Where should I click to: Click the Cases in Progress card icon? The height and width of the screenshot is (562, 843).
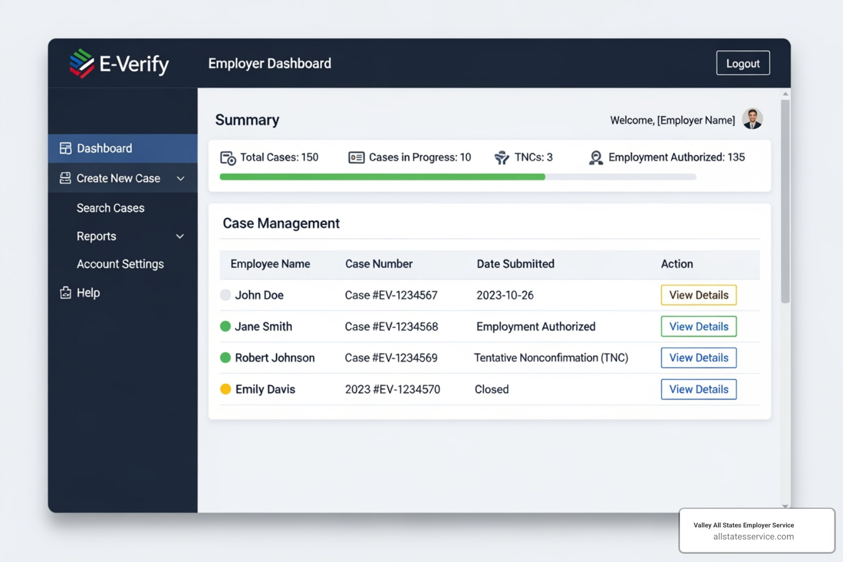pyautogui.click(x=356, y=157)
